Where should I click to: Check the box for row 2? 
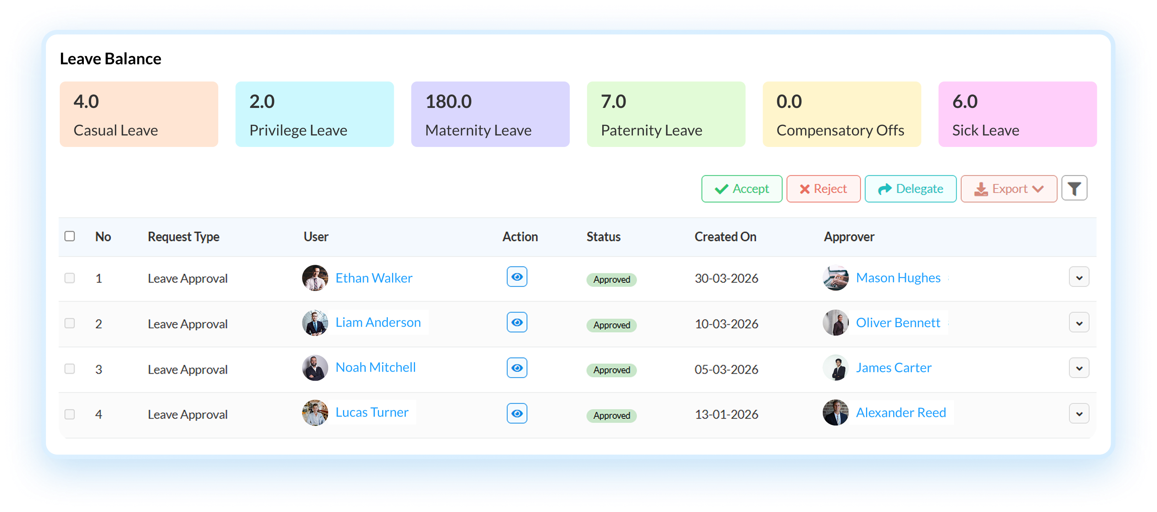[70, 323]
